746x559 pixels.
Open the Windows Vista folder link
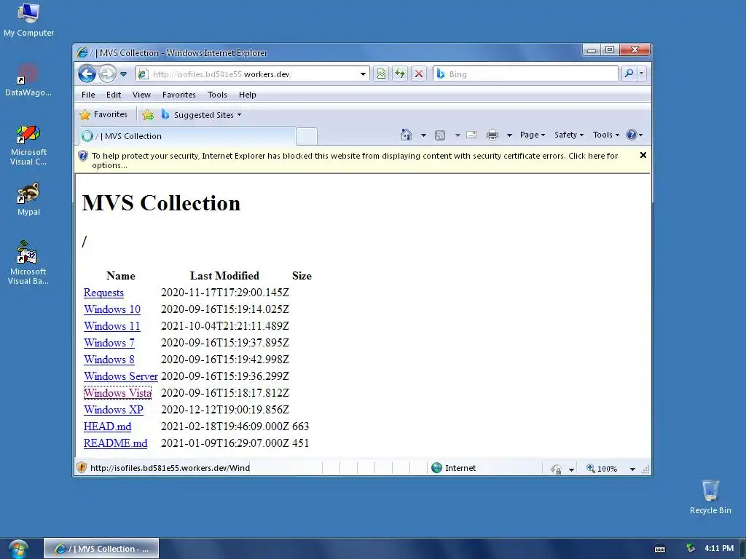(117, 393)
